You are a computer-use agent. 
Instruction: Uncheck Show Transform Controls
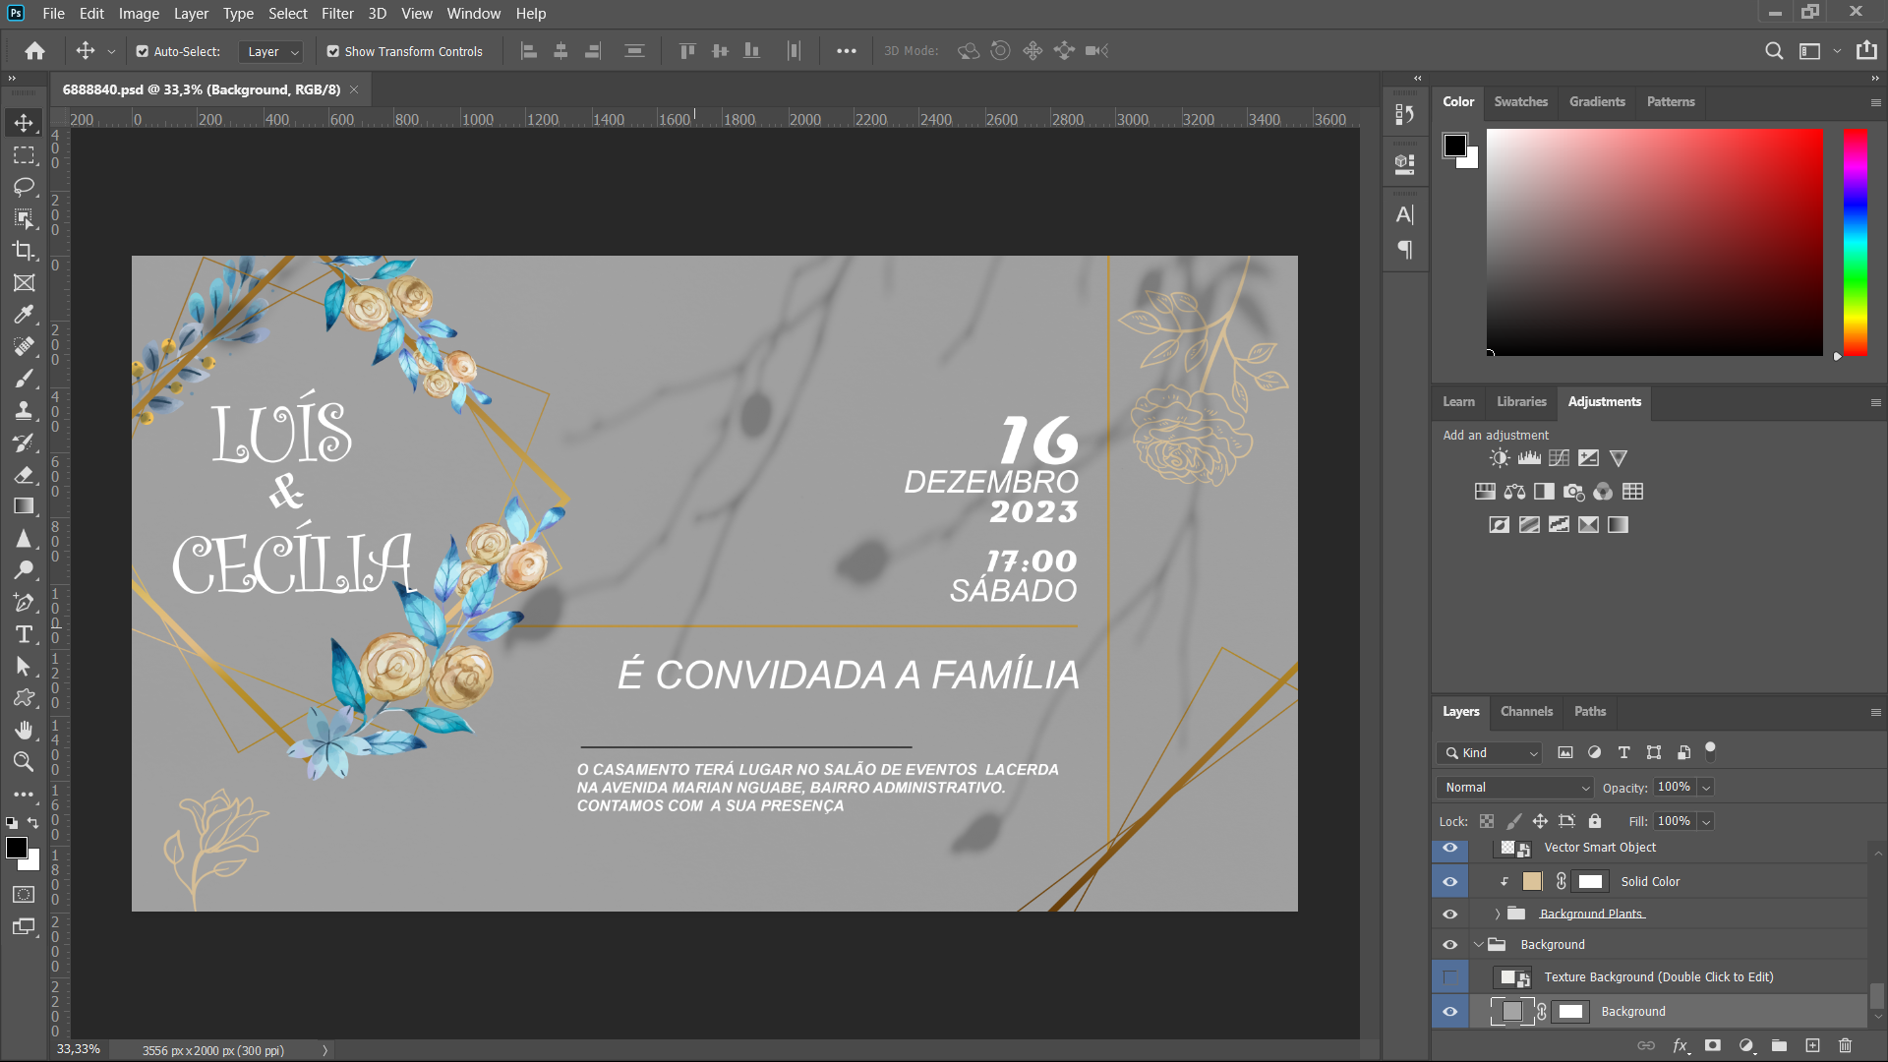point(333,51)
